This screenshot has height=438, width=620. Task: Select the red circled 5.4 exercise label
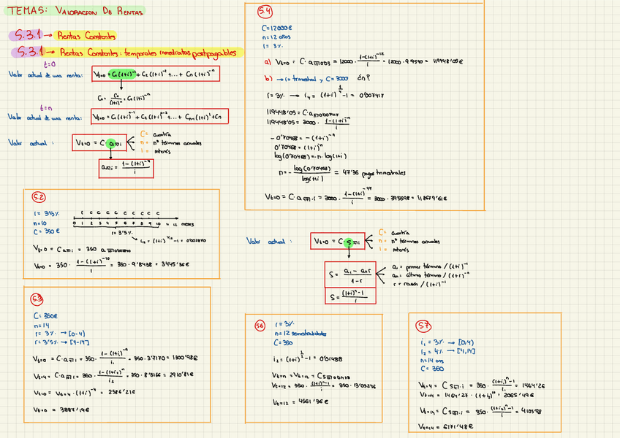[x=265, y=12]
